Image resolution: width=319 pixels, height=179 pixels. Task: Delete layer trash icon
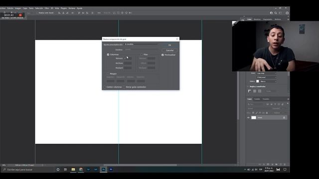(285, 164)
